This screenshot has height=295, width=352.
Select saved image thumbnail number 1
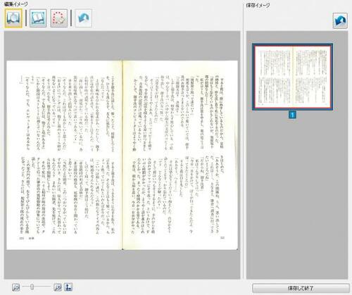tap(293, 77)
